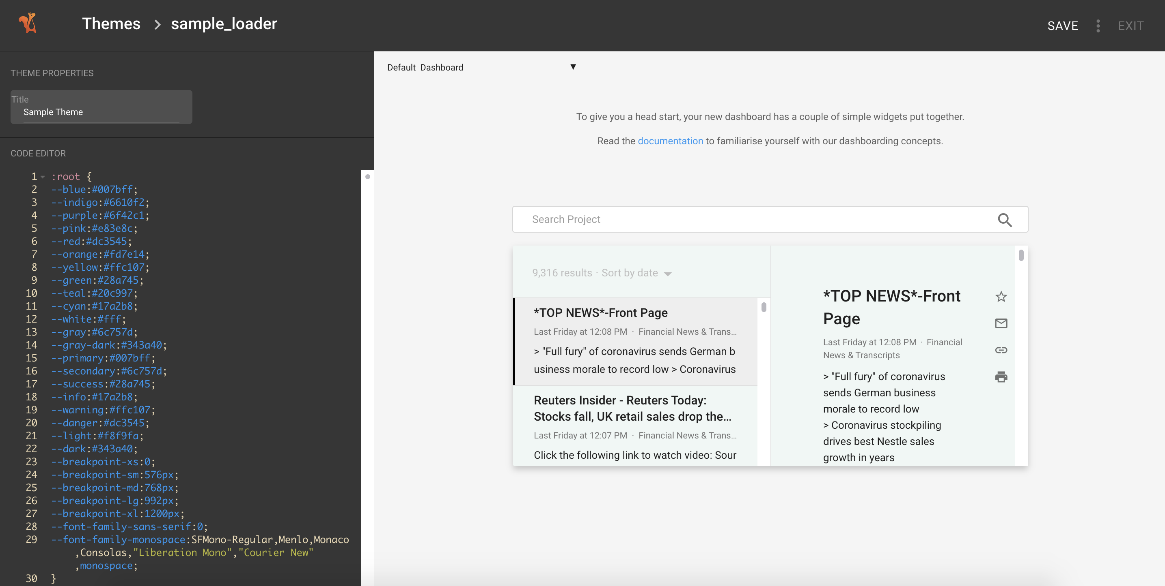Click the search magnifier icon in search bar

1005,220
